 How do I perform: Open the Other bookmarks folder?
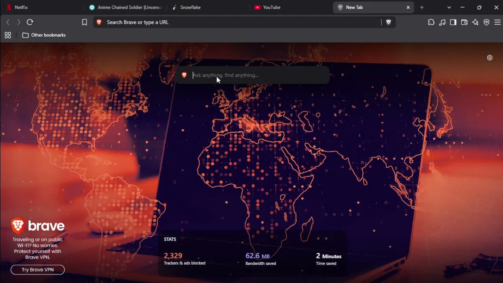44,35
